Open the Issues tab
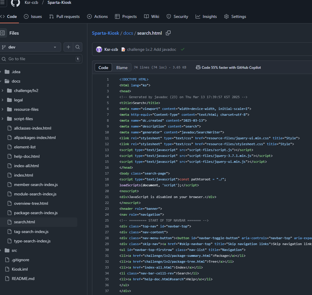The image size is (312, 295). pos(33,16)
